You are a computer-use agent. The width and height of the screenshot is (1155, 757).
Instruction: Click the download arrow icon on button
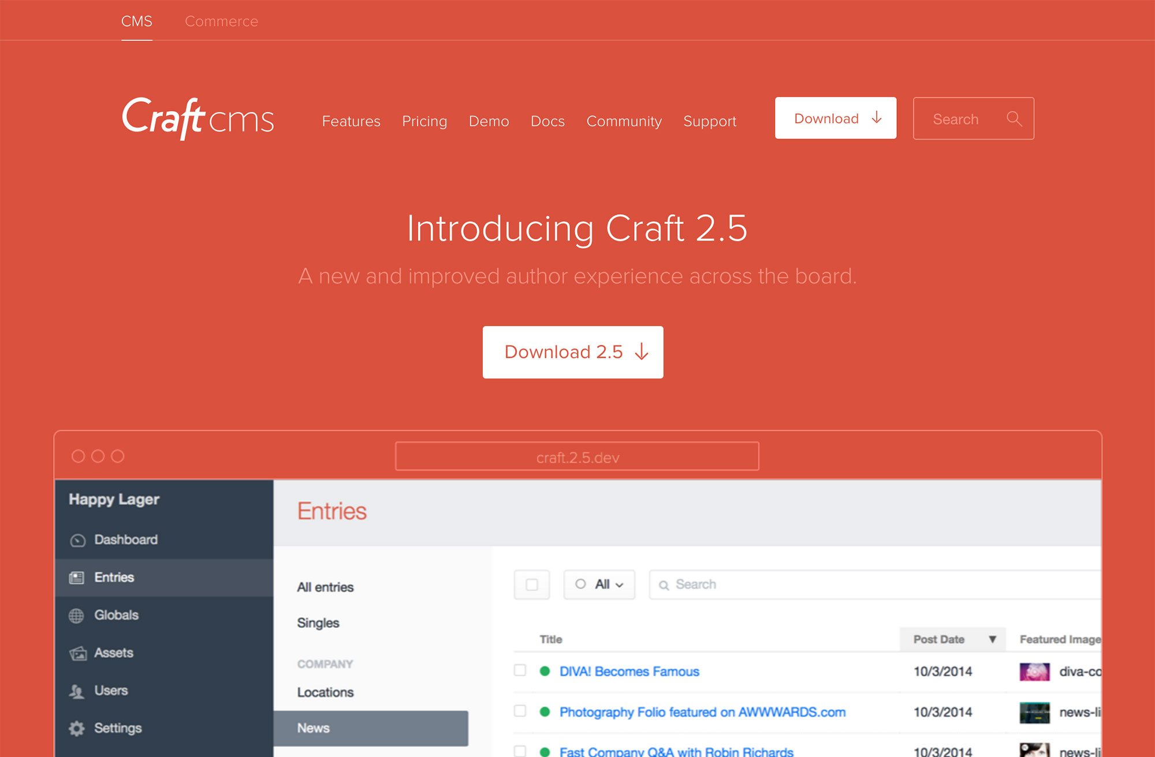pyautogui.click(x=878, y=118)
